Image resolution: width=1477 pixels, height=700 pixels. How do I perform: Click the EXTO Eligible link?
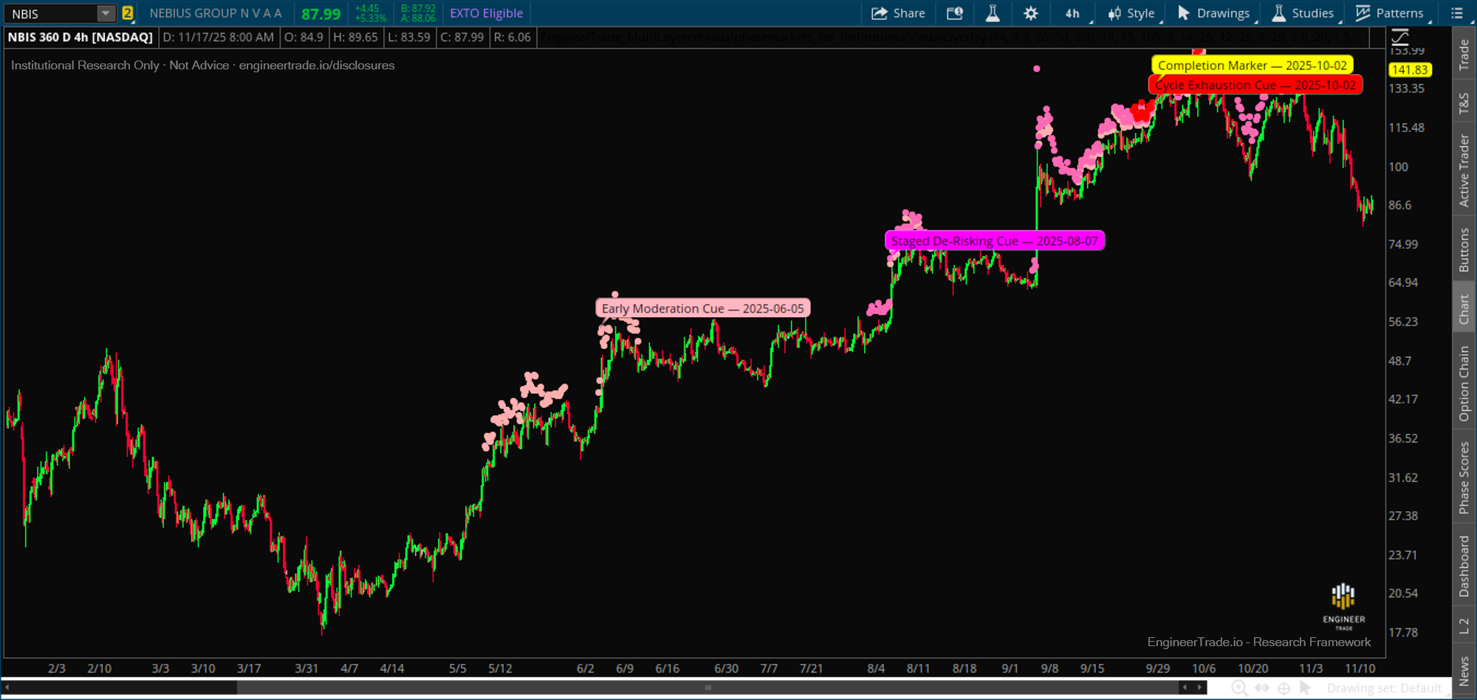pos(486,13)
